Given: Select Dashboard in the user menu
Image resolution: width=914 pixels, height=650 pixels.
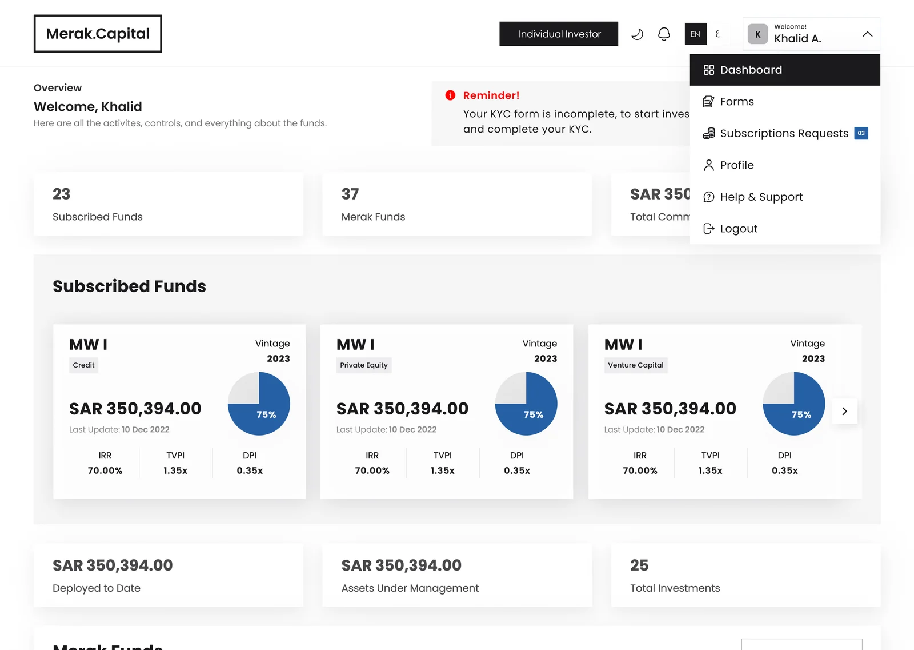Looking at the screenshot, I should (785, 70).
